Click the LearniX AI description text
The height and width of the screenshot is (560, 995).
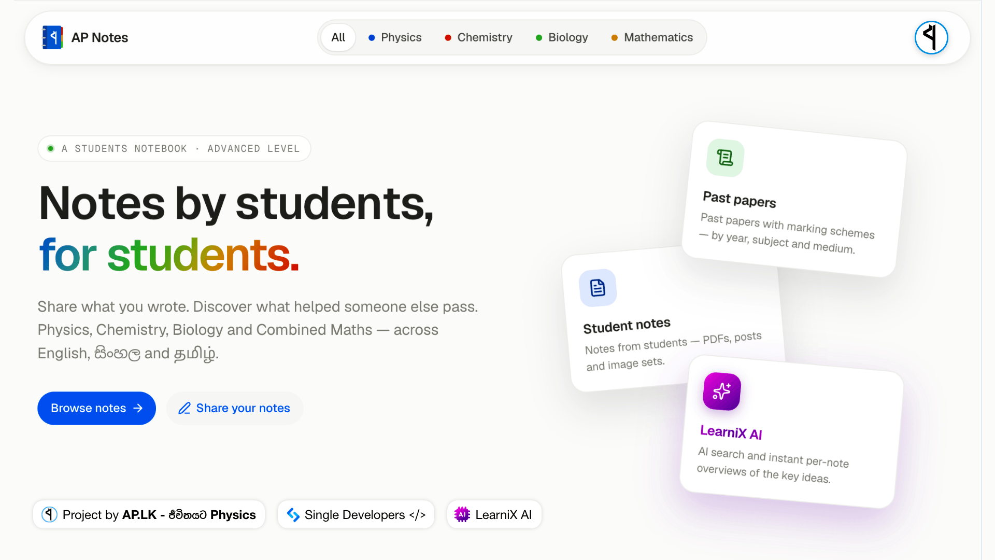point(773,465)
